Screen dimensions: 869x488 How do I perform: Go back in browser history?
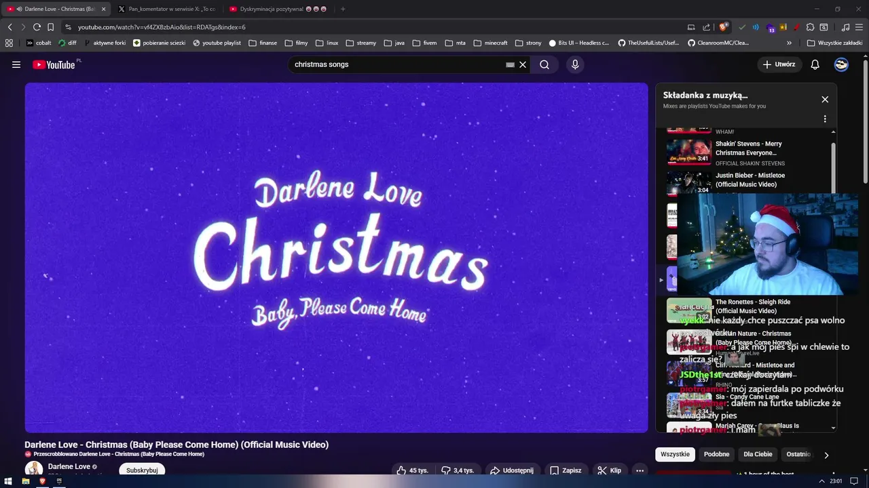[x=10, y=27]
